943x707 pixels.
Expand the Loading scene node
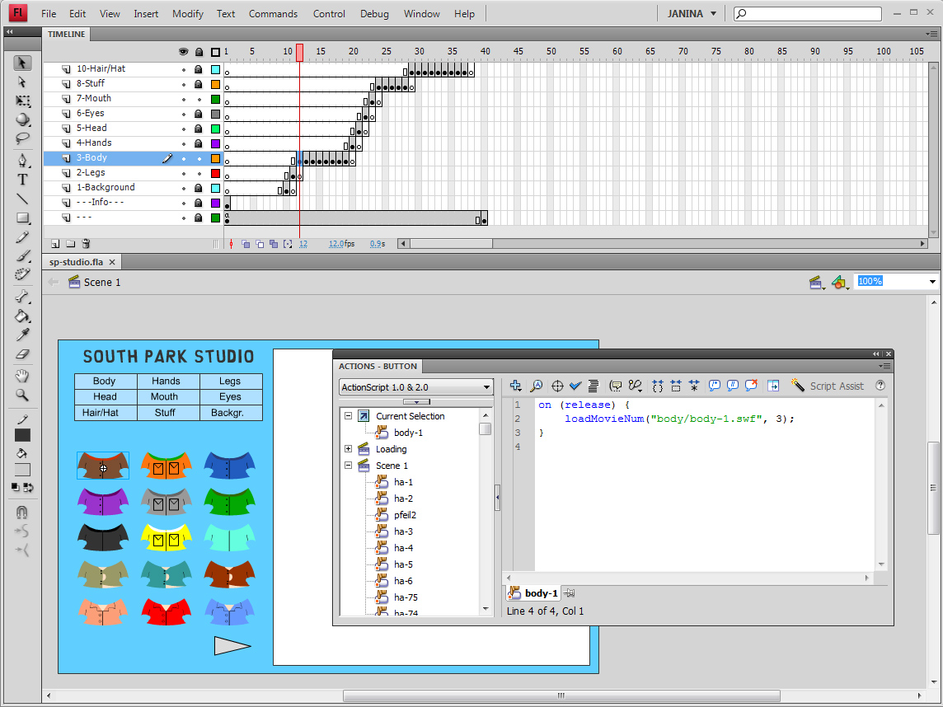coord(348,448)
